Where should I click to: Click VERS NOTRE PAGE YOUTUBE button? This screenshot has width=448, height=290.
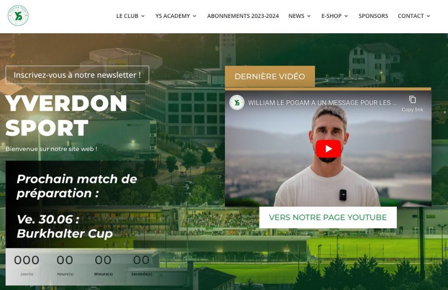[x=328, y=217]
